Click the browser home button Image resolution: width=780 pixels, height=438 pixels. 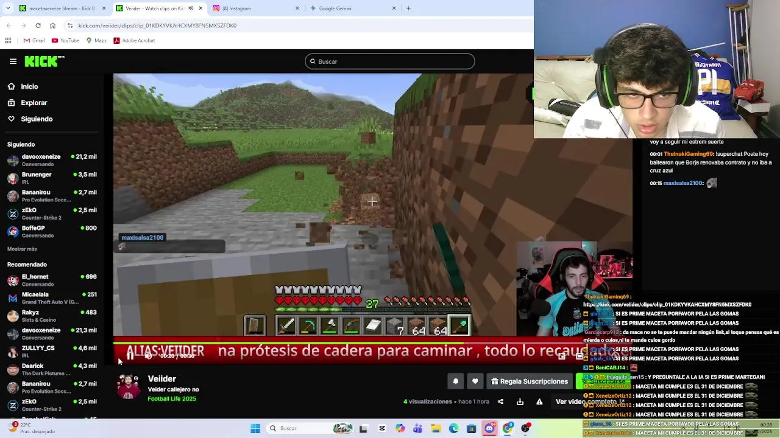click(52, 26)
